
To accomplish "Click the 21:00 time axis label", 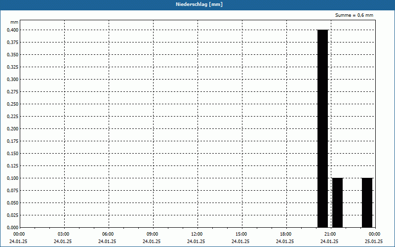I will [330, 234].
